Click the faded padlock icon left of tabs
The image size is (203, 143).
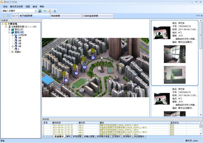tap(4, 16)
